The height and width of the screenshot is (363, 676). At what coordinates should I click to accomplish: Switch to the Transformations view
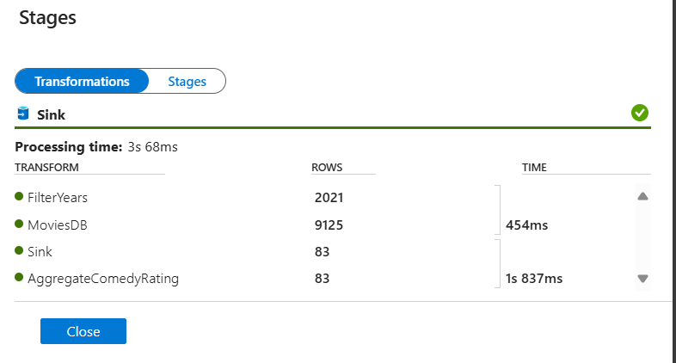(82, 81)
